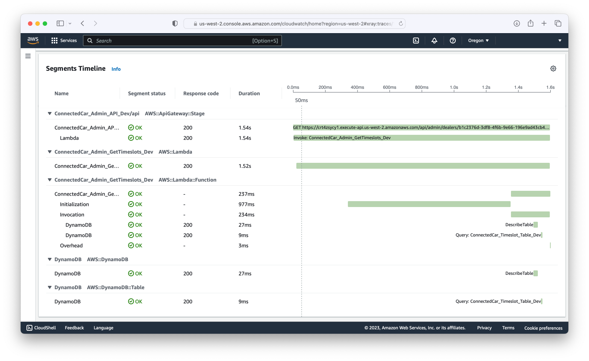
Task: Open Segments Timeline settings gear
Action: click(553, 69)
